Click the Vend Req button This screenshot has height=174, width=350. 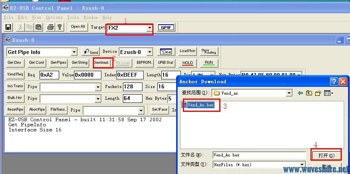15,75
